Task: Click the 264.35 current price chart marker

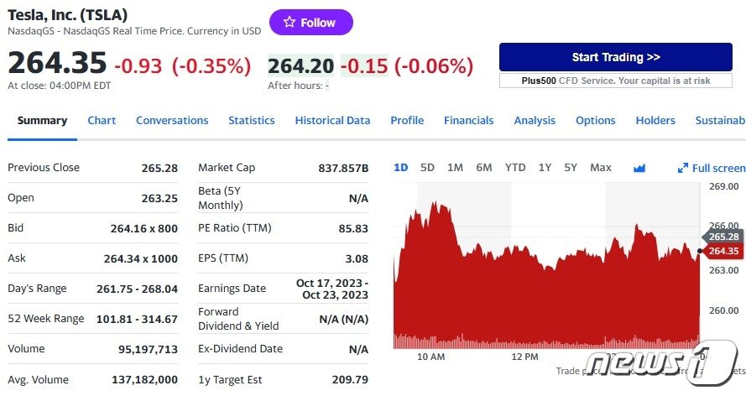Action: coord(723,251)
